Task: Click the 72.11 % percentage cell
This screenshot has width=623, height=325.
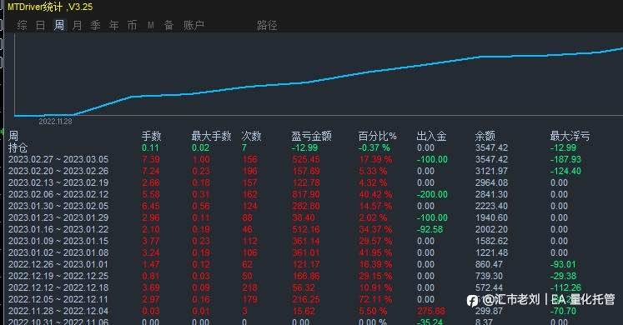Action: click(375, 299)
